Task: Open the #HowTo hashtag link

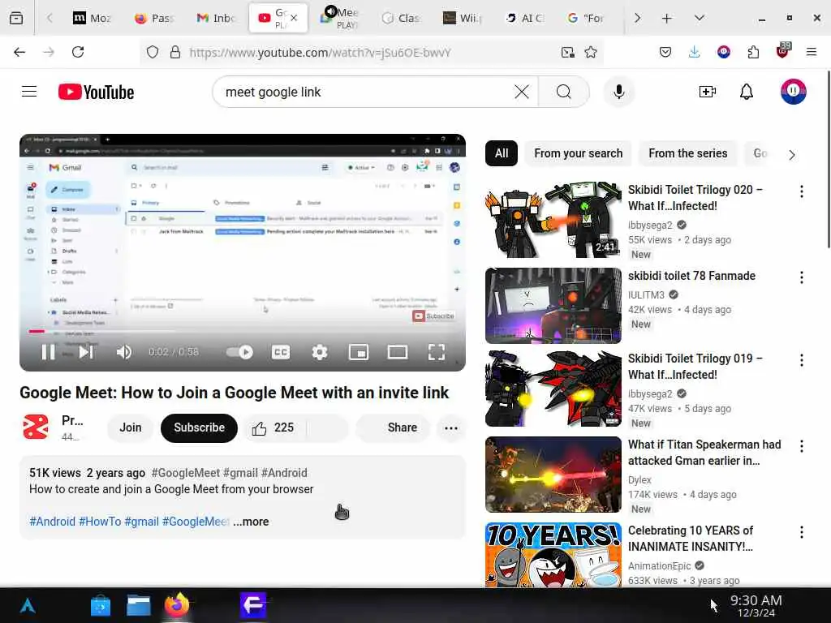Action: (100, 522)
